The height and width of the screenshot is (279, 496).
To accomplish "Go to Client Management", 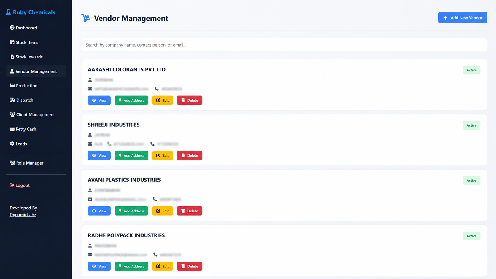I will pos(36,114).
